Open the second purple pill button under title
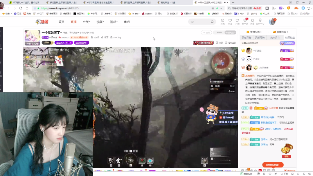313x176 pixels. coord(81,43)
